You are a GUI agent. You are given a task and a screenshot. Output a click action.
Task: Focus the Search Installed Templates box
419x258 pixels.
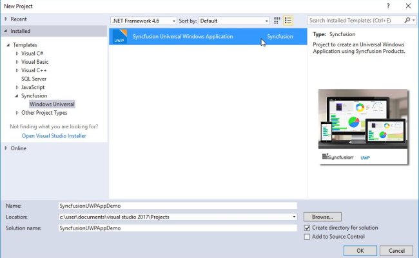tap(355, 21)
